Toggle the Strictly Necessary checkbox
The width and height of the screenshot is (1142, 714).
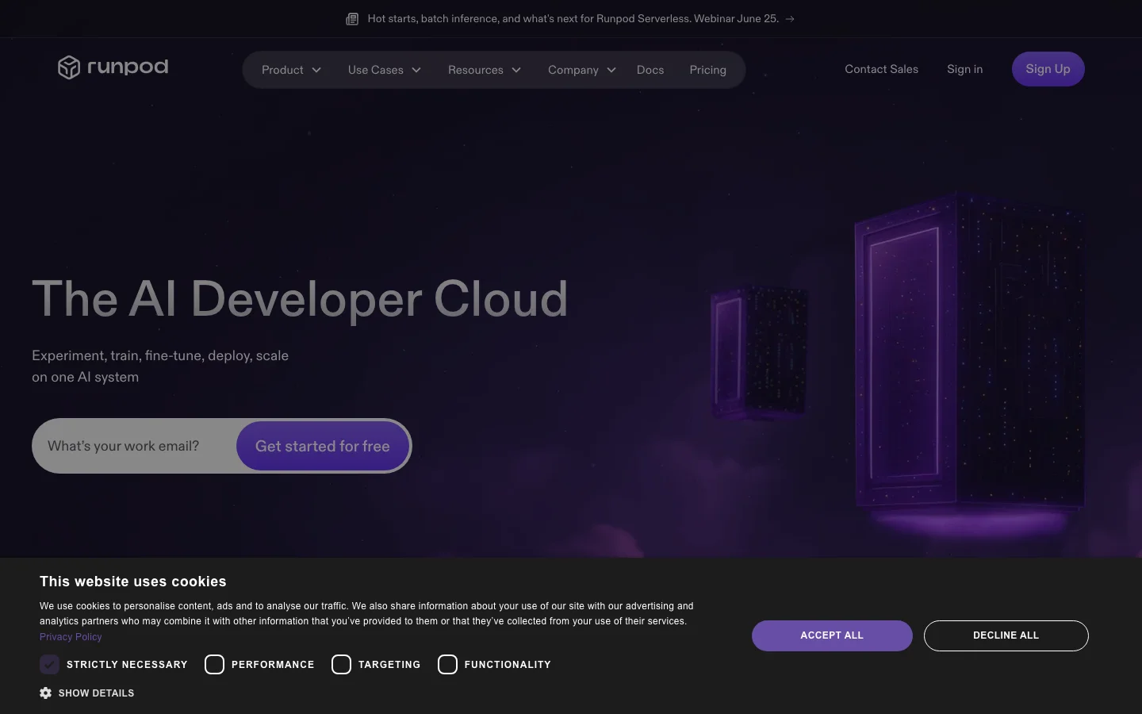coord(49,665)
